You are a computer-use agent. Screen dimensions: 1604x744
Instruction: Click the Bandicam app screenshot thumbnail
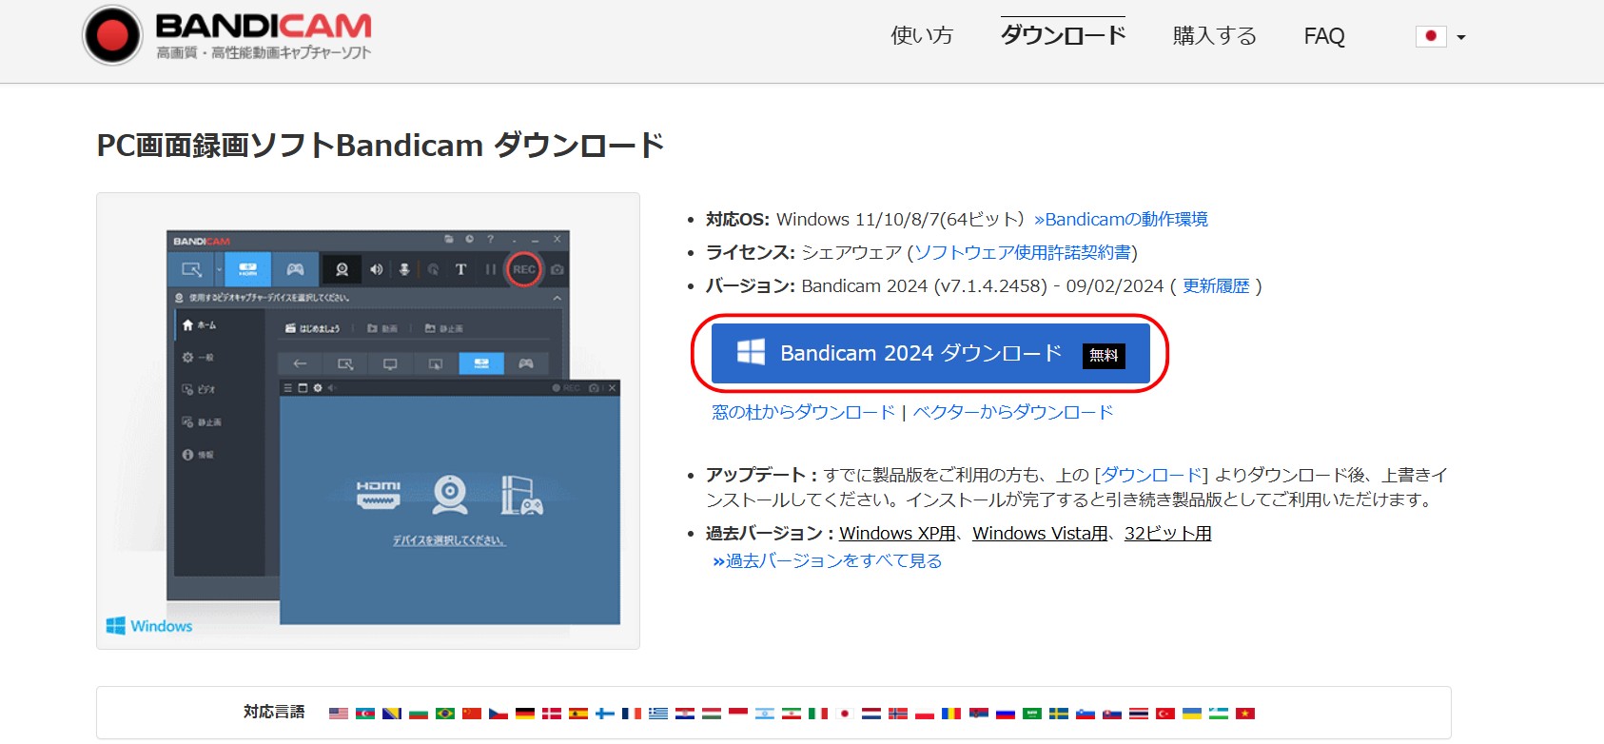pyautogui.click(x=368, y=421)
